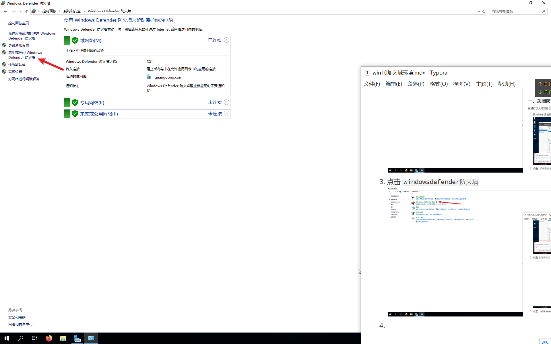Open 网络和共享中心 link

pos(20,325)
